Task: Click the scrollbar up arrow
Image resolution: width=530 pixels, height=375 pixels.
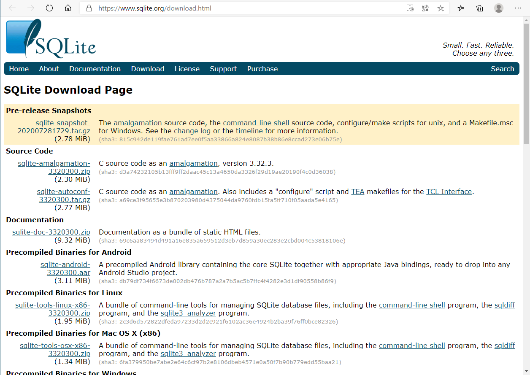Action: (x=526, y=20)
